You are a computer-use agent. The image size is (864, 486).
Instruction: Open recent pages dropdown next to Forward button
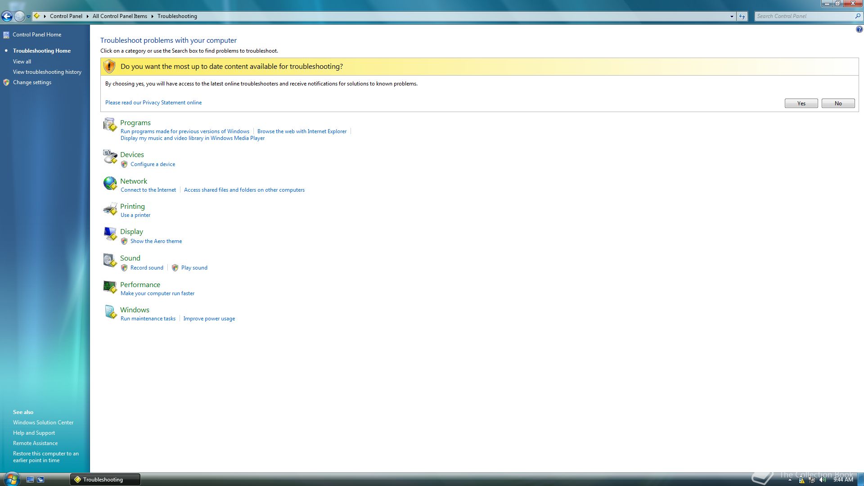pyautogui.click(x=28, y=17)
